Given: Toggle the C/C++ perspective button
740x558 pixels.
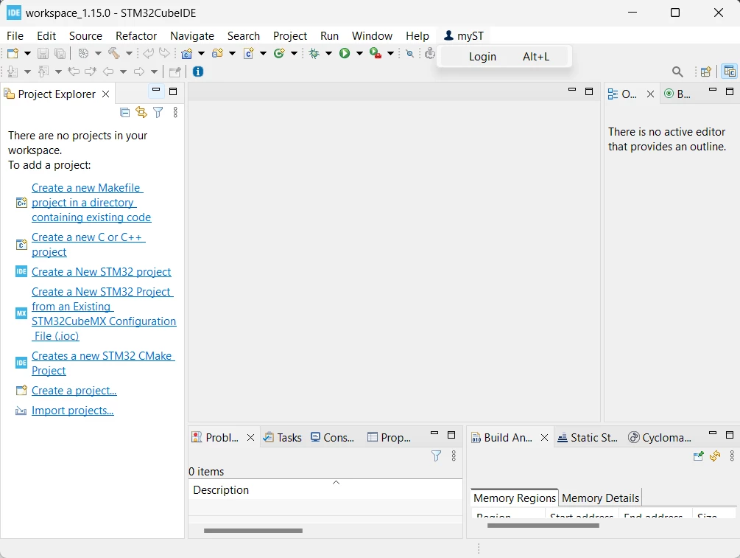Looking at the screenshot, I should click(x=729, y=72).
